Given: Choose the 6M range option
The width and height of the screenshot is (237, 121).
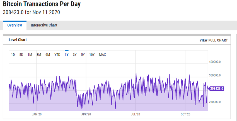Looking at the screenshot, I should pyautogui.click(x=48, y=55).
